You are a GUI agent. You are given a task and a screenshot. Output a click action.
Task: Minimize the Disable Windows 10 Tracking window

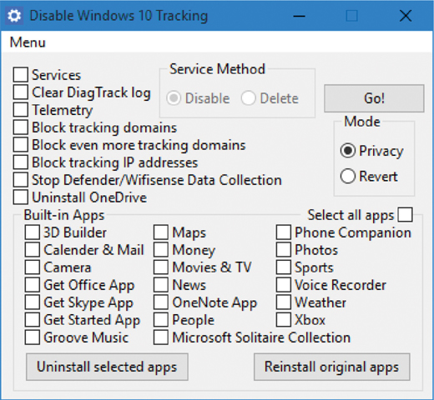(x=300, y=16)
